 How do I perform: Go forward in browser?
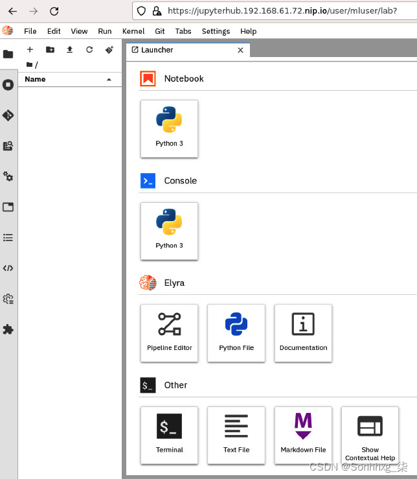click(33, 11)
